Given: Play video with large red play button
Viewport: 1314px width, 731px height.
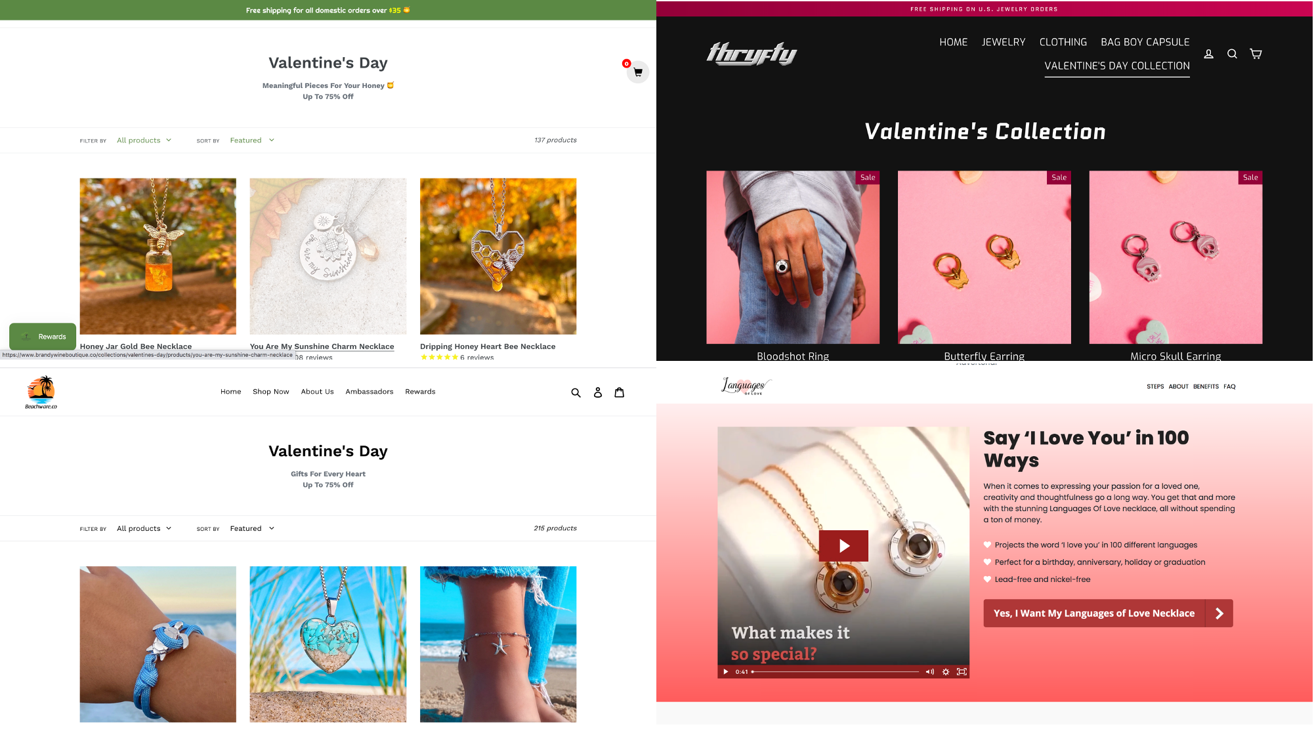Looking at the screenshot, I should pos(843,545).
